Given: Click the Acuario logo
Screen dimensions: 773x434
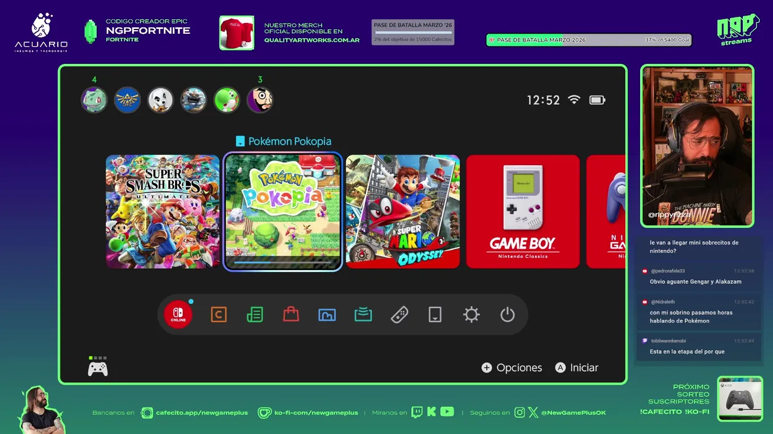Looking at the screenshot, I should 41,32.
